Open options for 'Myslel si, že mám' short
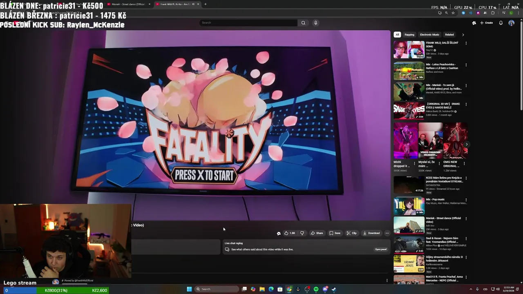 coord(439,164)
